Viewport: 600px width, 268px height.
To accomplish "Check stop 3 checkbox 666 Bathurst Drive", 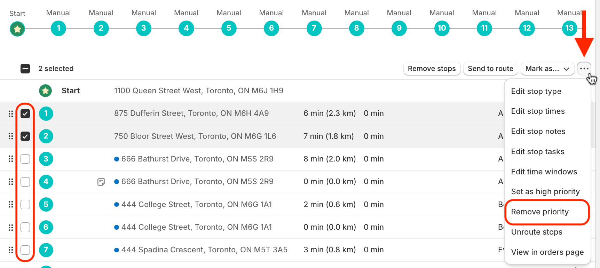I will click(x=25, y=159).
